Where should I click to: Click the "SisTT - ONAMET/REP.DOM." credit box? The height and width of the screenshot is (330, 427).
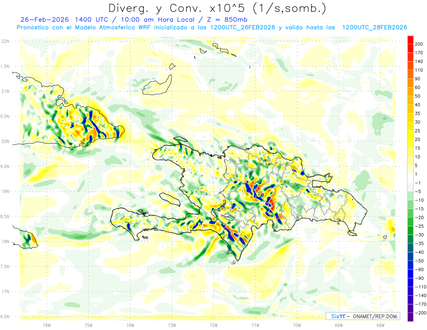(x=363, y=316)
